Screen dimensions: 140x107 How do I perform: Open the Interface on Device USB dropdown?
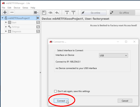(x=113, y=56)
